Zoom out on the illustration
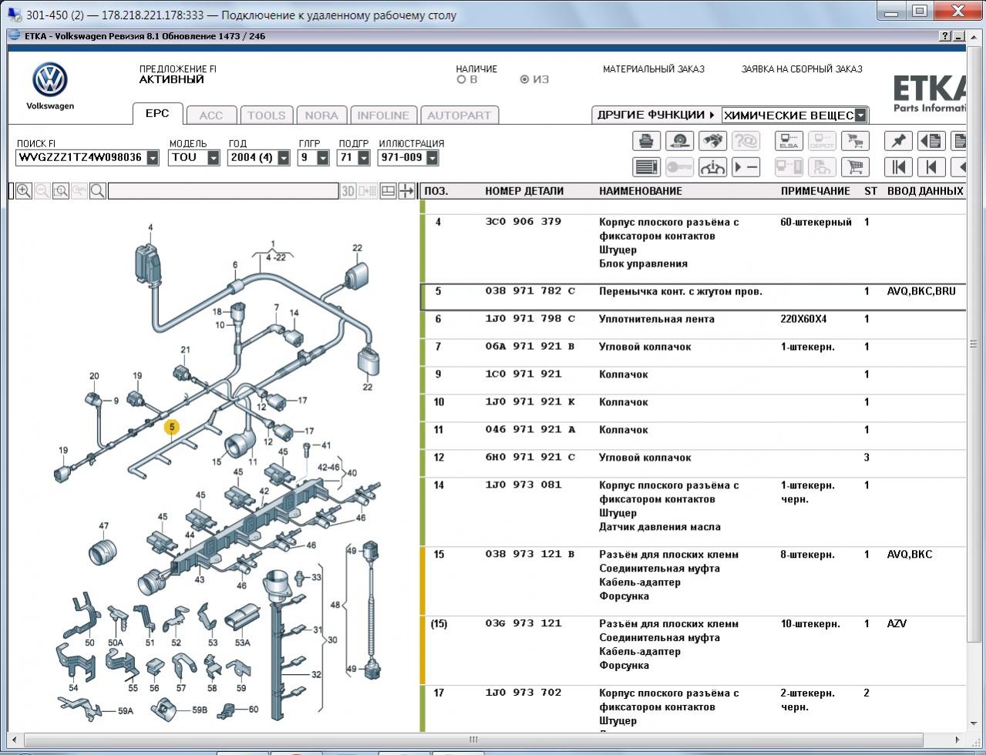The width and height of the screenshot is (986, 755). [x=42, y=191]
